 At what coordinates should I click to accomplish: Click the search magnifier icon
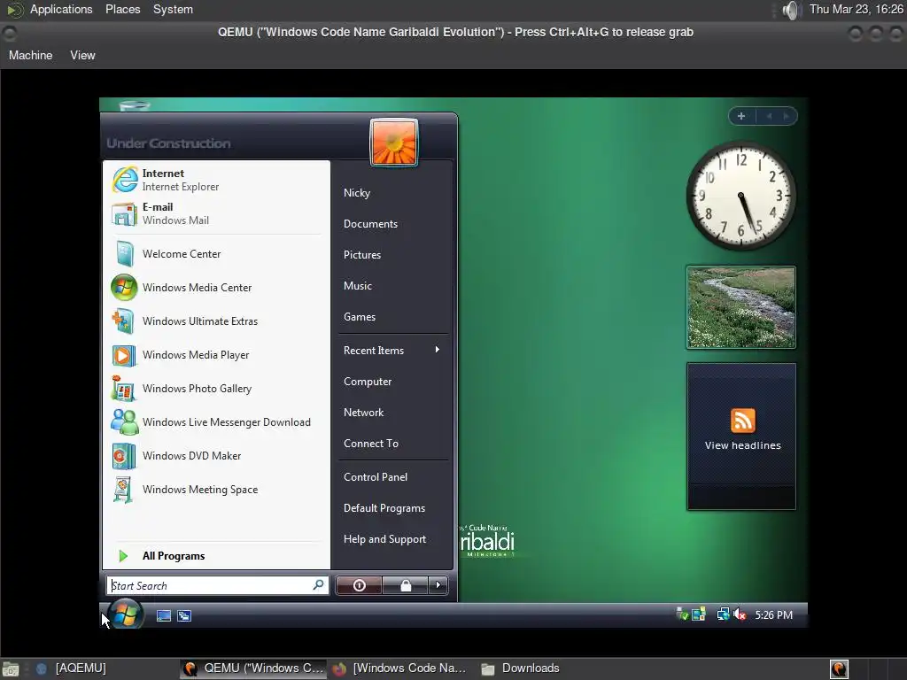(318, 584)
